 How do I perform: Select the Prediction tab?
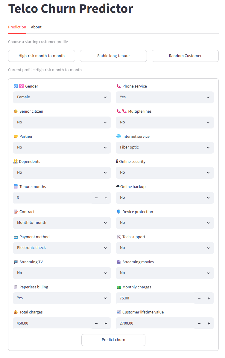(x=17, y=27)
